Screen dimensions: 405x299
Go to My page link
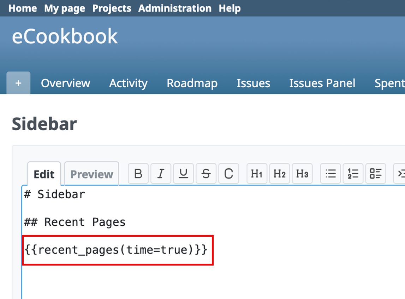coord(65,8)
